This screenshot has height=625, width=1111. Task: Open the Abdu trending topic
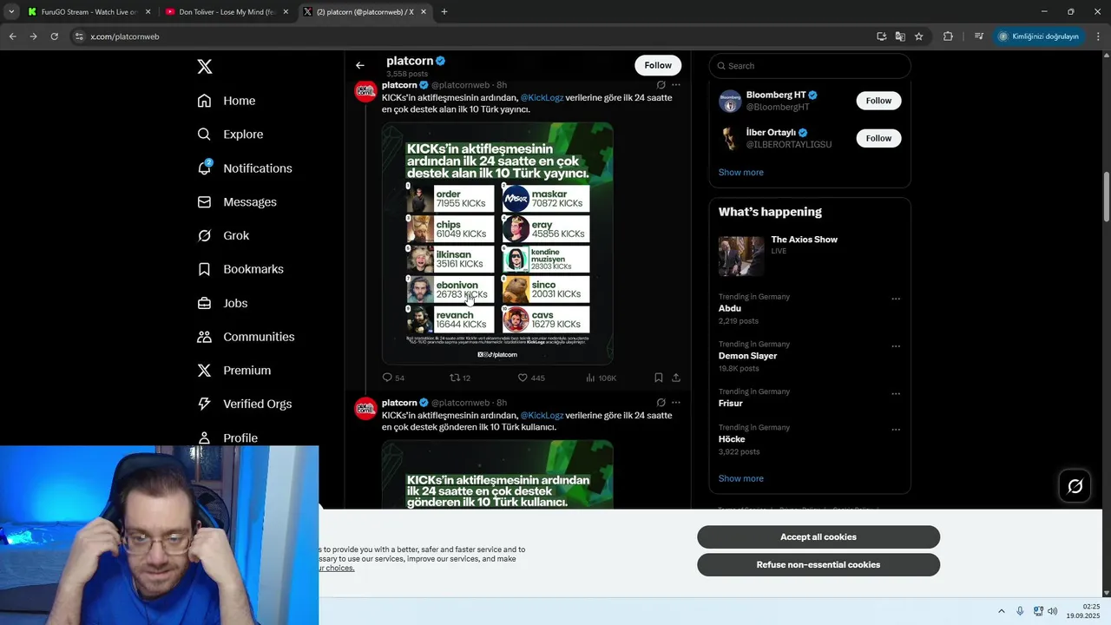(730, 308)
